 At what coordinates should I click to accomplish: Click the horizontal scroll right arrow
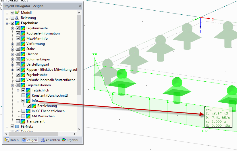click(74, 134)
